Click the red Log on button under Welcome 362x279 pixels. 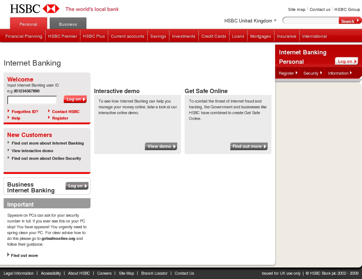pos(75,99)
